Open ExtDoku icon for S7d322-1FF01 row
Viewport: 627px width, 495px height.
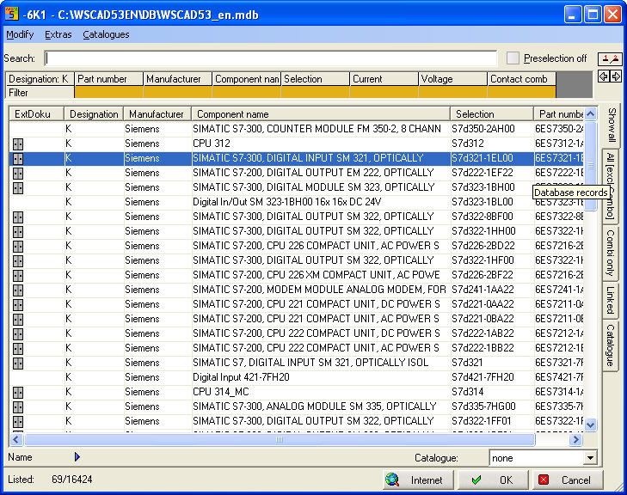[17, 421]
